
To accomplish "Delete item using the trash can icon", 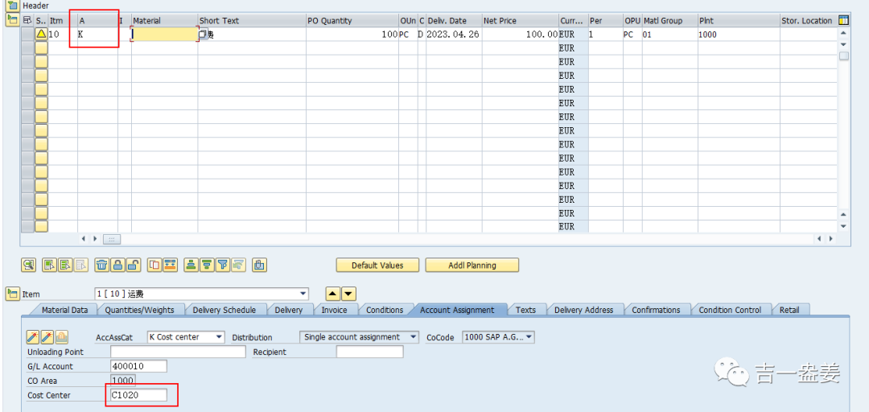I will tap(102, 265).
